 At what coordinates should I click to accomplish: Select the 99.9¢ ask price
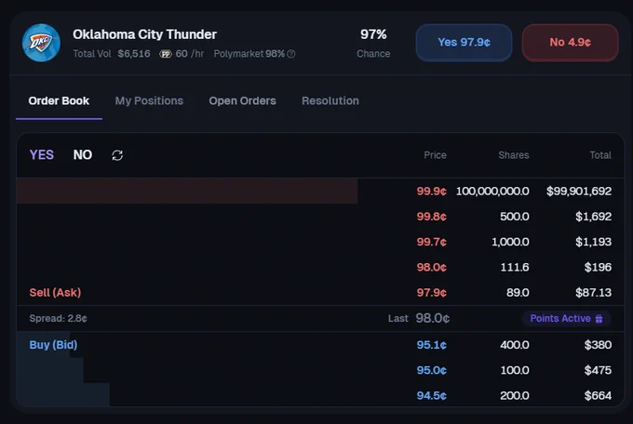click(x=432, y=192)
